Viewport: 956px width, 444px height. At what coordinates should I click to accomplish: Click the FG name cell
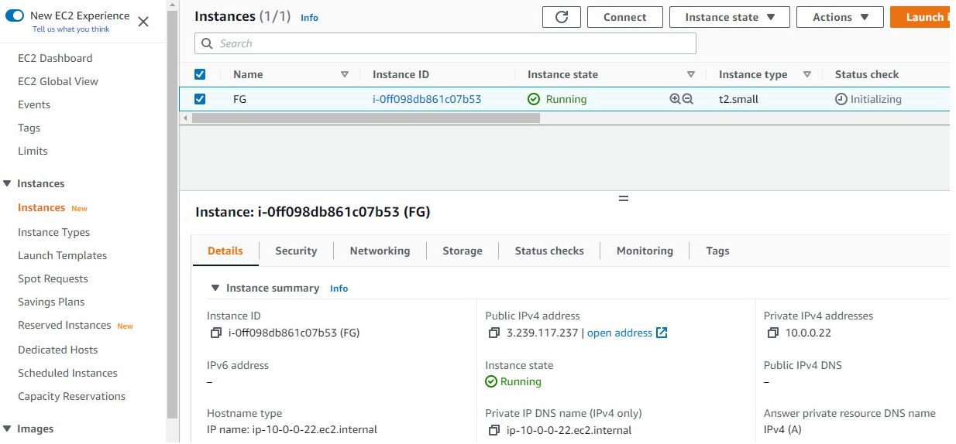(240, 99)
